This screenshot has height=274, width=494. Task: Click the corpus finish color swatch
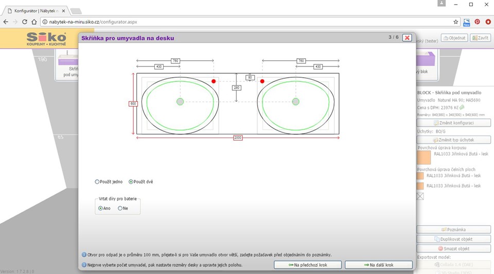click(x=424, y=157)
